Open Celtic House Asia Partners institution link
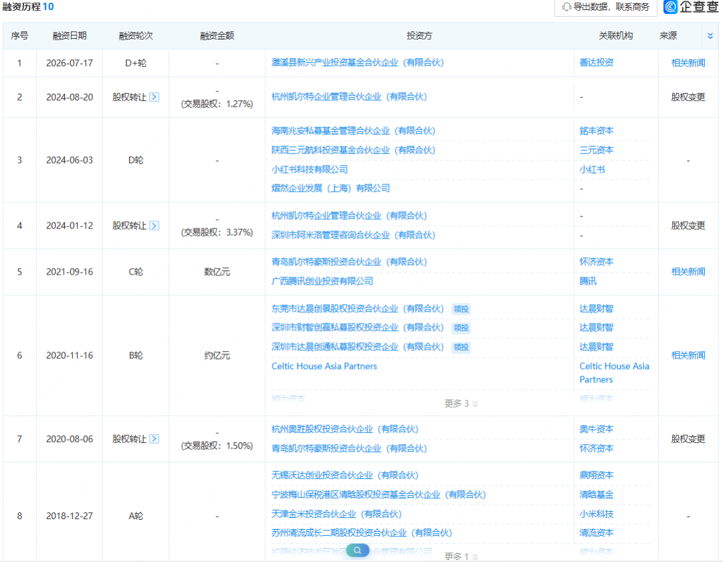The image size is (723, 562). point(614,373)
